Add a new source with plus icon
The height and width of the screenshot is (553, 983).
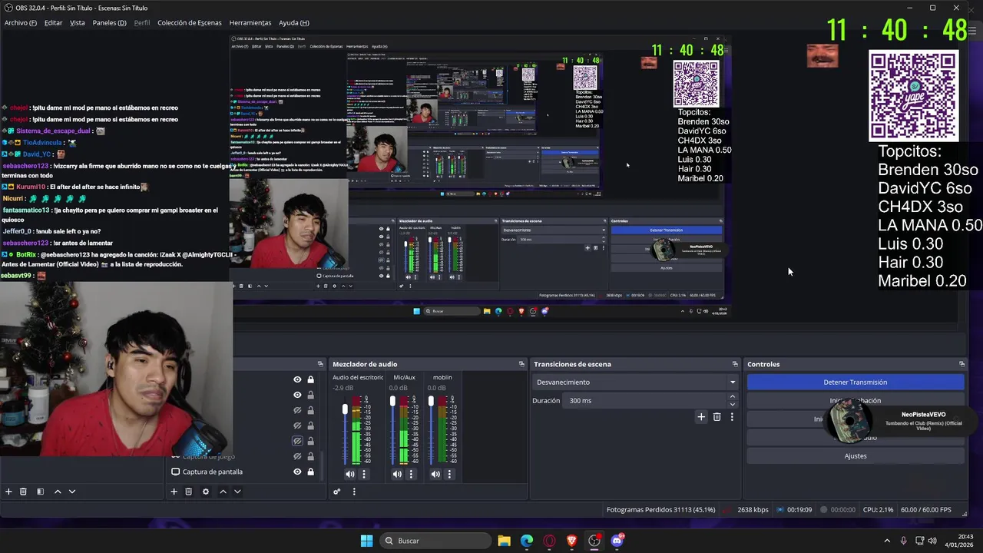(174, 492)
